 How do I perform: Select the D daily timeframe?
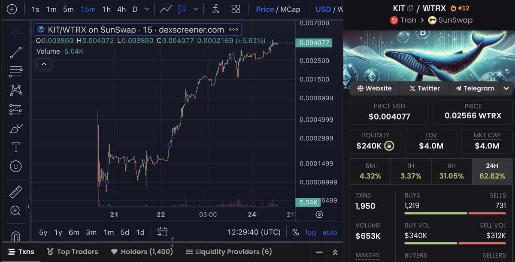[135, 9]
